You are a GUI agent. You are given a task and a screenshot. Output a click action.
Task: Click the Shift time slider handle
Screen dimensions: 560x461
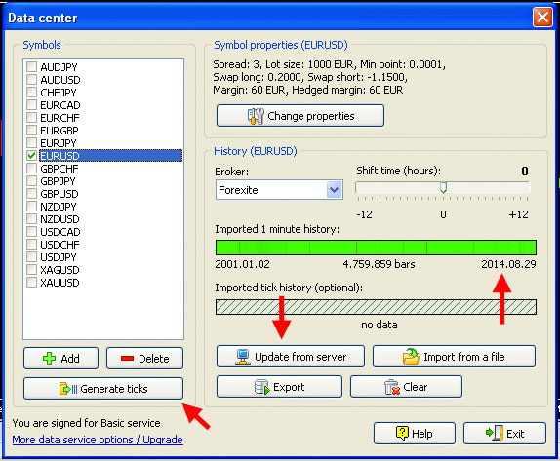coord(443,188)
